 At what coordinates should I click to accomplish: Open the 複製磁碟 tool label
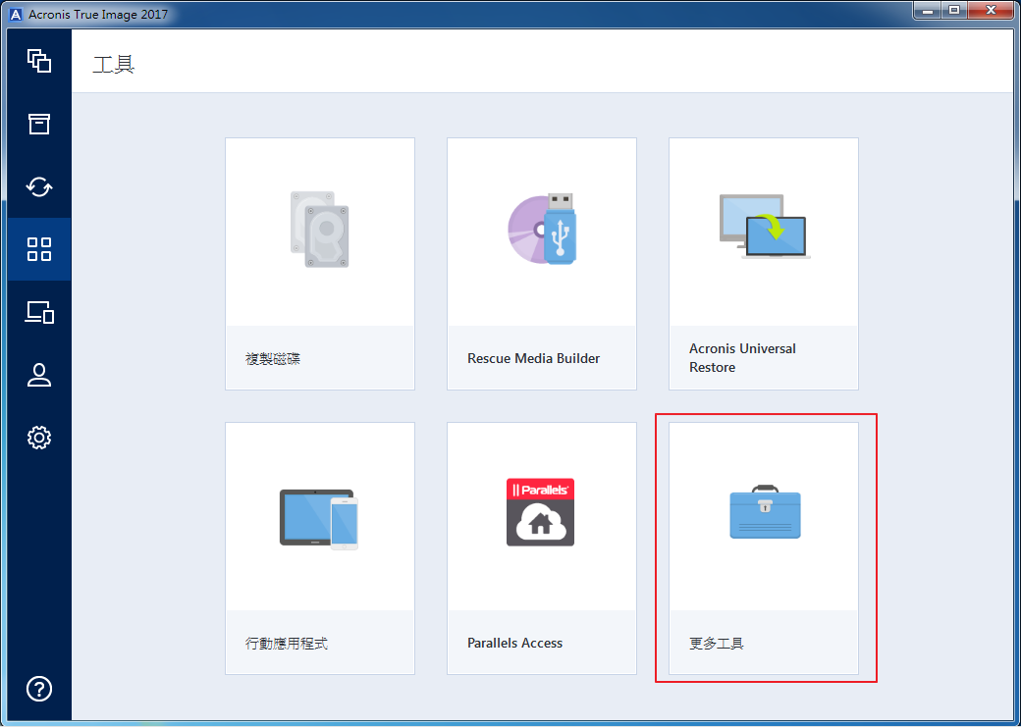[x=274, y=358]
